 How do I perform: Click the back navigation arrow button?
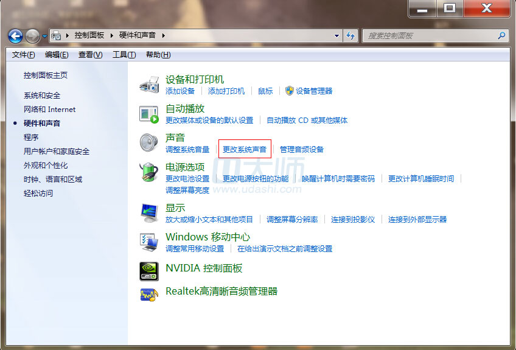point(15,36)
